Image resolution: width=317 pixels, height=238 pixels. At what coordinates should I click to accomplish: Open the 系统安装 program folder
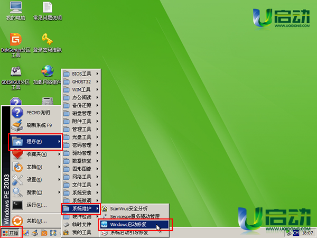(x=81, y=193)
